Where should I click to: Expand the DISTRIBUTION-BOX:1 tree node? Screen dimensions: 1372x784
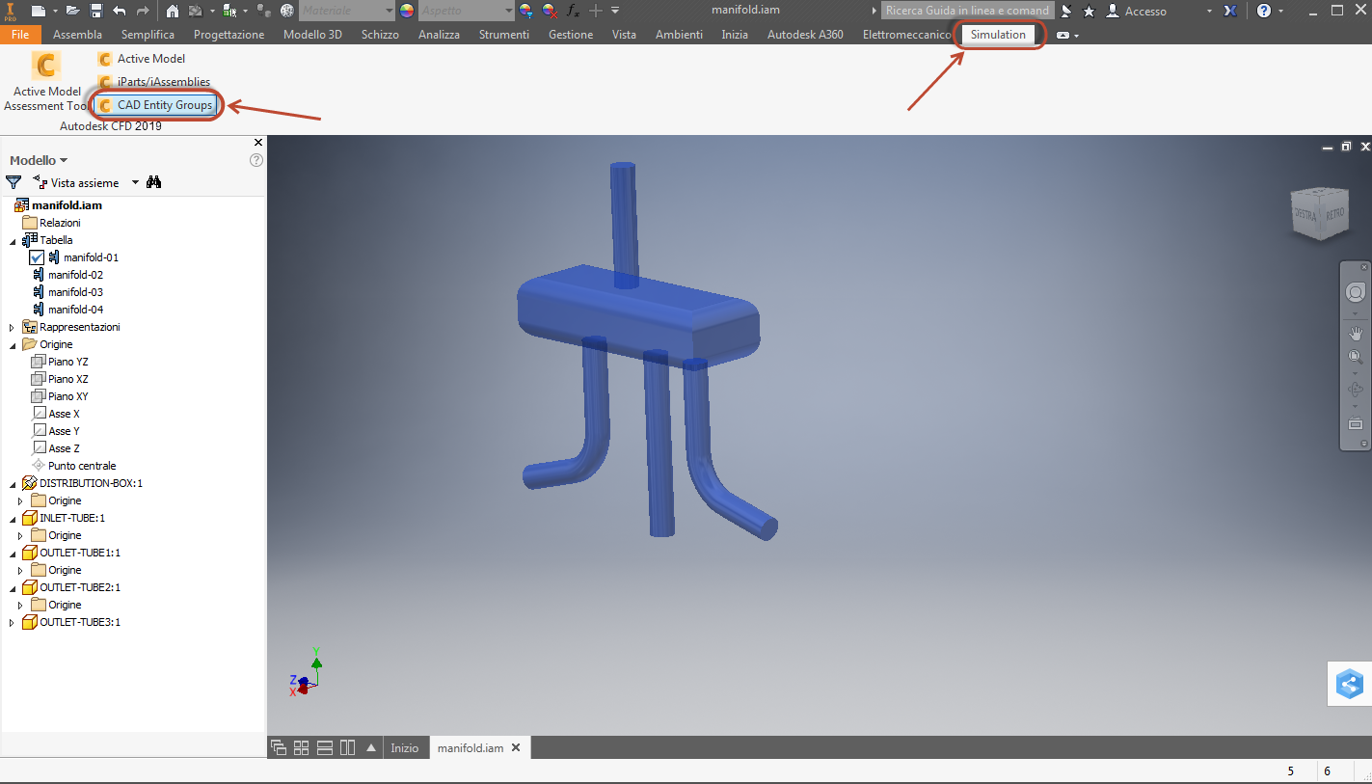point(11,482)
